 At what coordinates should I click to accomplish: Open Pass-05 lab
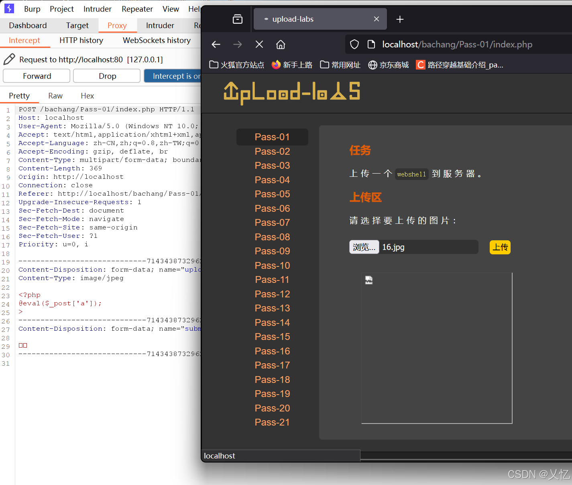(x=272, y=194)
